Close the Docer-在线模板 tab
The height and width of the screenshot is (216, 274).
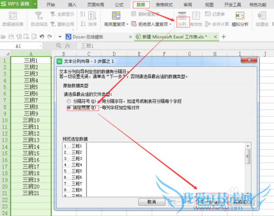click(130, 37)
